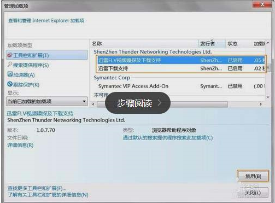Select the 迅雷FLV视频嗅探及下载支持 add-on row
The width and height of the screenshot is (275, 203).
click(181, 60)
